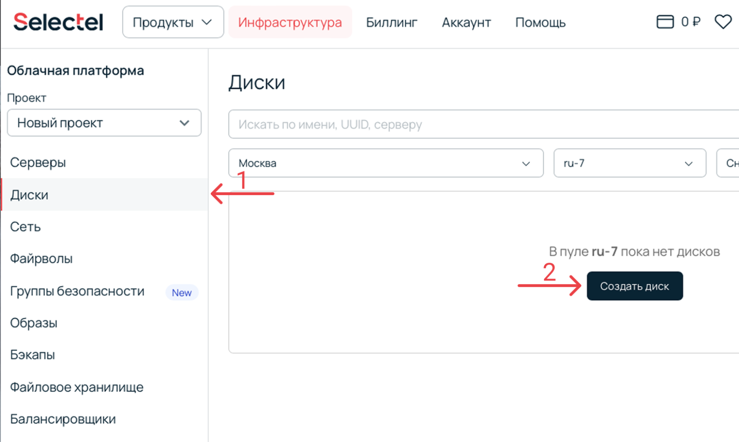Screen dimensions: 739x442
Task: Click the heart favorites icon
Action: coord(723,22)
